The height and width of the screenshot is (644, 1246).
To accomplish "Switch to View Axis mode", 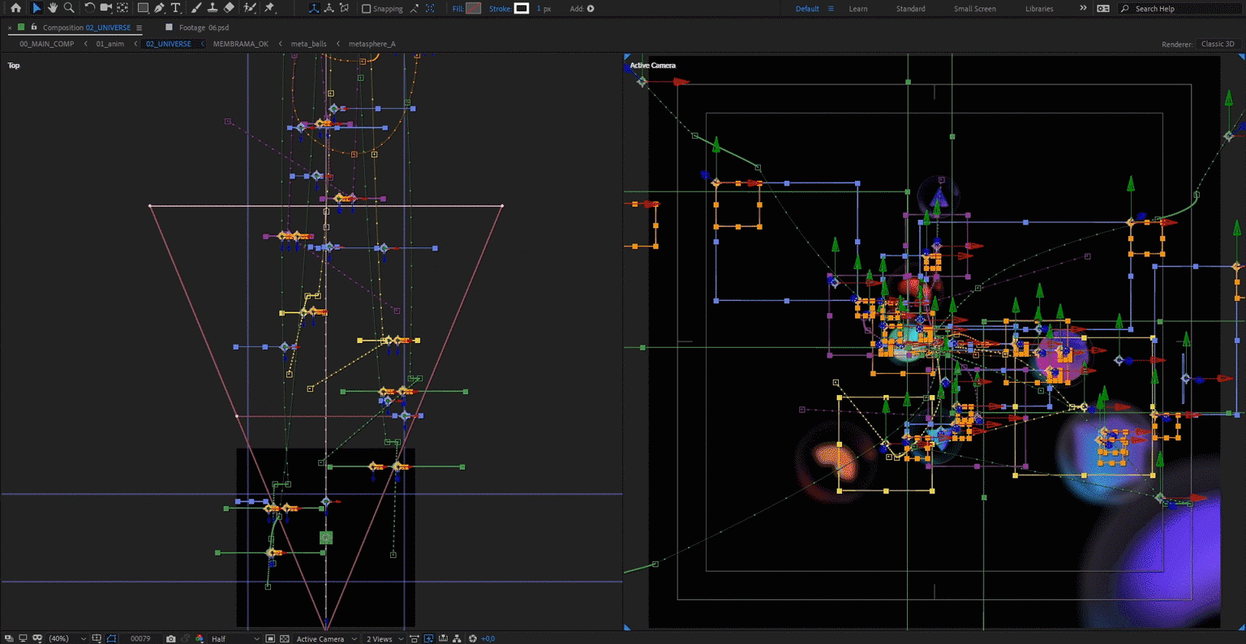I will pos(345,8).
